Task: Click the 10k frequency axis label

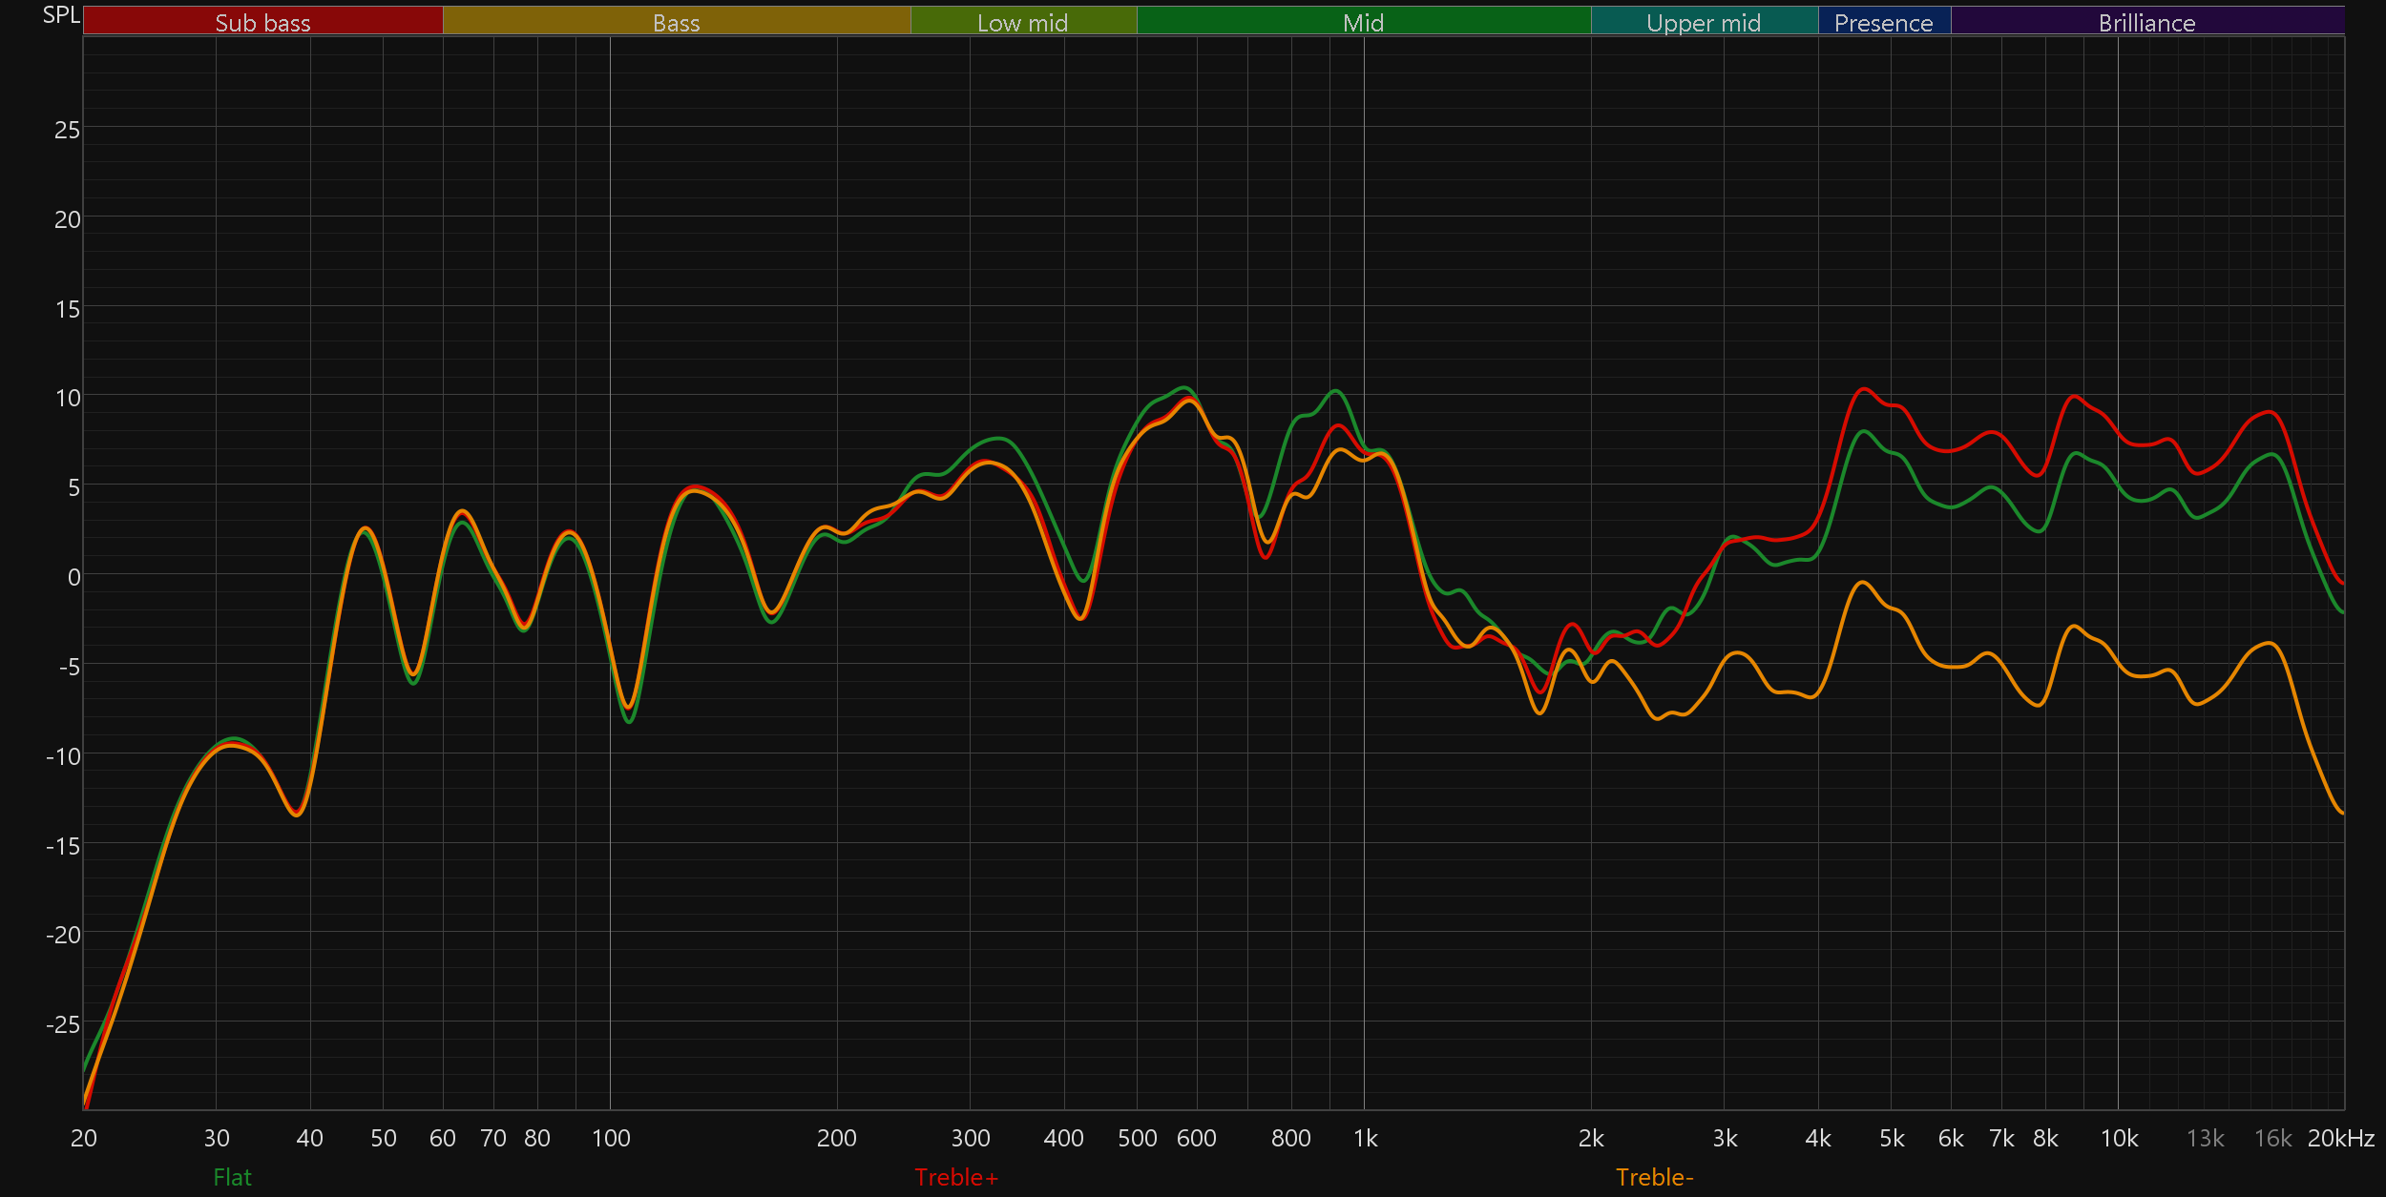Action: 2119,1138
